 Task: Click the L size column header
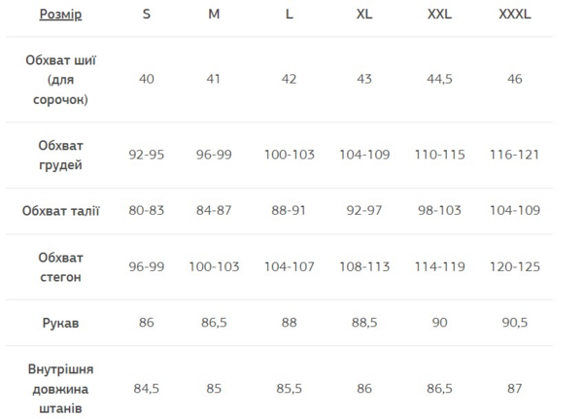[x=290, y=15]
